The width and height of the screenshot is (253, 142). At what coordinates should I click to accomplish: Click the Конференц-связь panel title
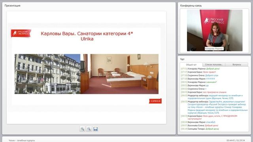191,6
